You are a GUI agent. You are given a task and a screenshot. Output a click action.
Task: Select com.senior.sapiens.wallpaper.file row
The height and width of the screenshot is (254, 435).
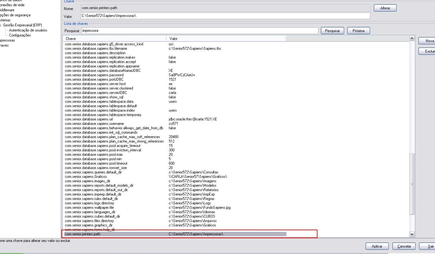point(89,208)
